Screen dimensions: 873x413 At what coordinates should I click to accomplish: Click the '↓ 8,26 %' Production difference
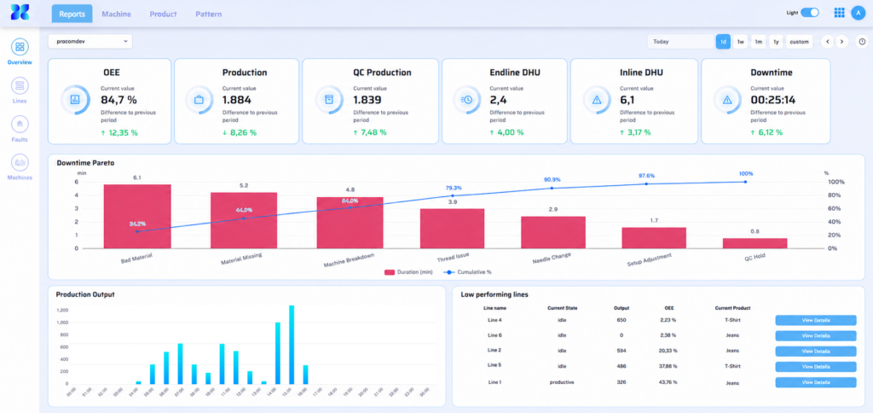(x=240, y=132)
